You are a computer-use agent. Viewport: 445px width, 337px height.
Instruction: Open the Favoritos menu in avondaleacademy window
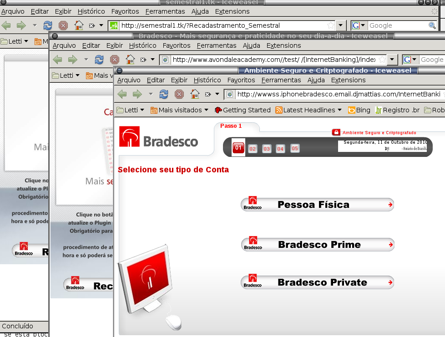pos(177,45)
